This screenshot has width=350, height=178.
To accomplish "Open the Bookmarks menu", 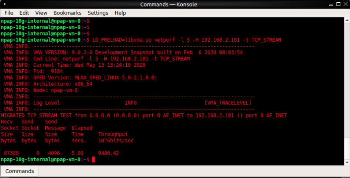I will [x=67, y=13].
